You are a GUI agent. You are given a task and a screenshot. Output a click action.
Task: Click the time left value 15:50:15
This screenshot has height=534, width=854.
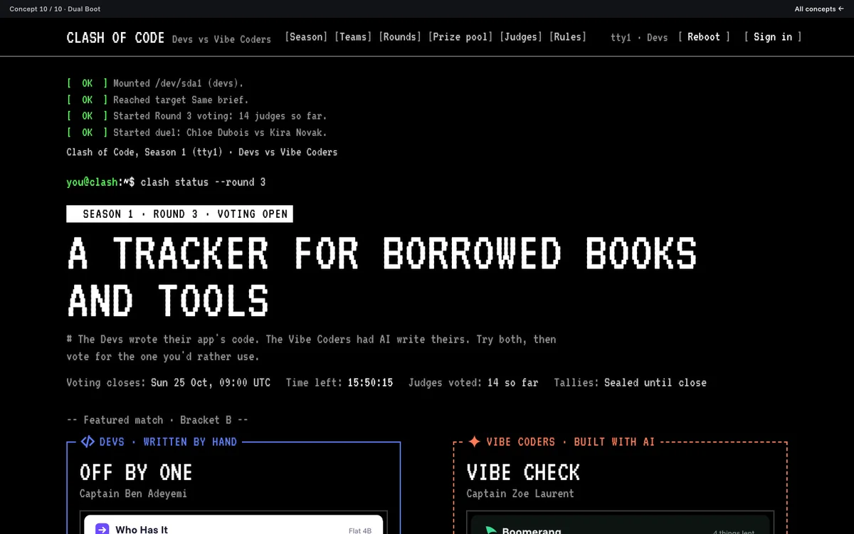370,382
